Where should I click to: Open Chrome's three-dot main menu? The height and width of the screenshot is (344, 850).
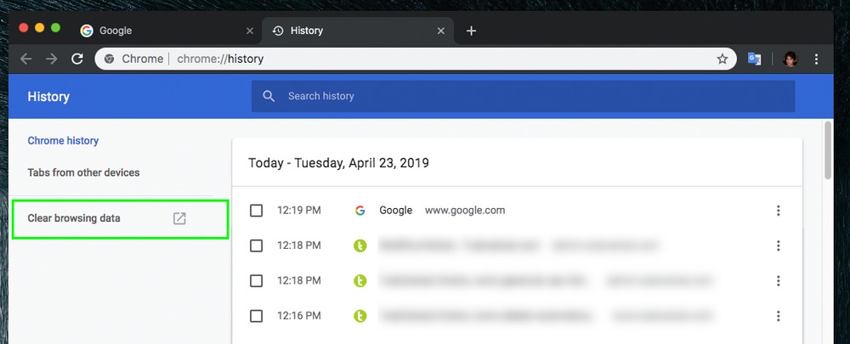[x=817, y=59]
